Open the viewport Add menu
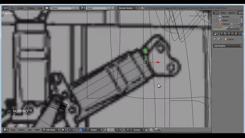The image size is (245, 138). point(29,130)
